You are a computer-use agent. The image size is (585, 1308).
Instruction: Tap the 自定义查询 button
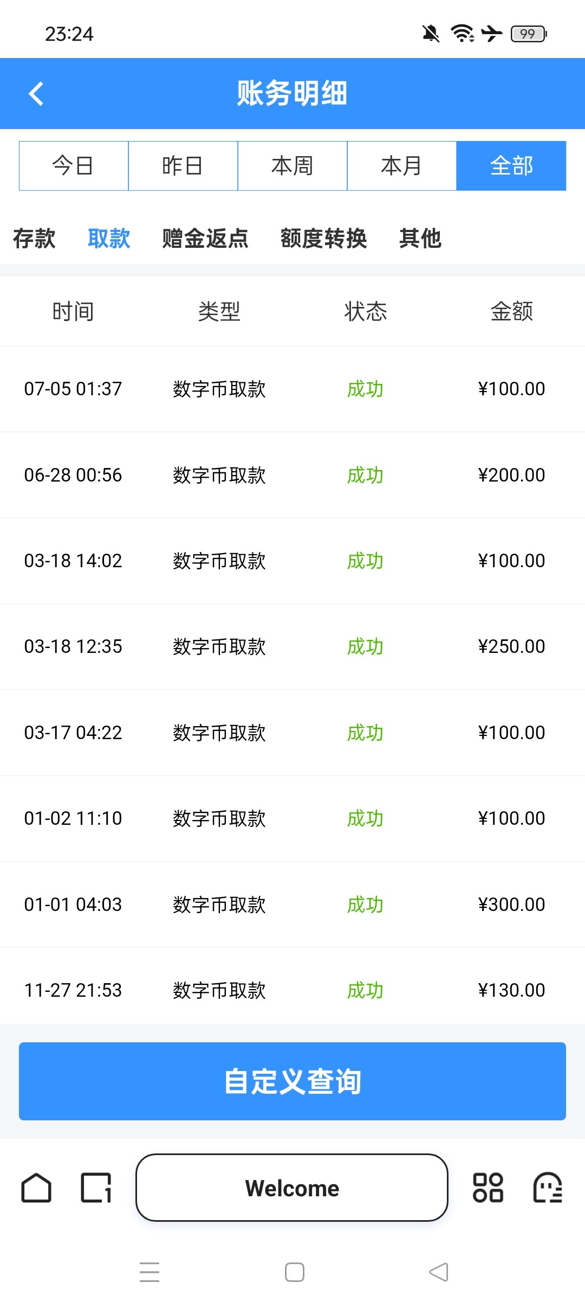pos(292,1081)
